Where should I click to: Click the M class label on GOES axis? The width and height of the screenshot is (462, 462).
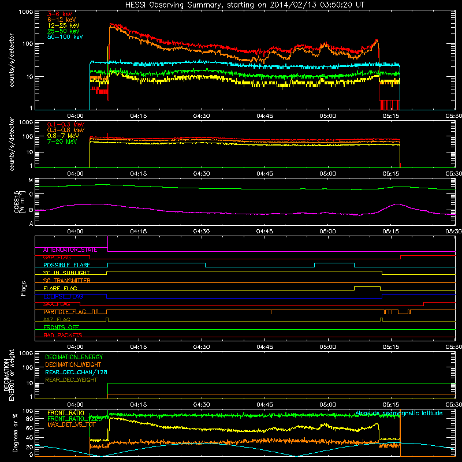(x=31, y=180)
